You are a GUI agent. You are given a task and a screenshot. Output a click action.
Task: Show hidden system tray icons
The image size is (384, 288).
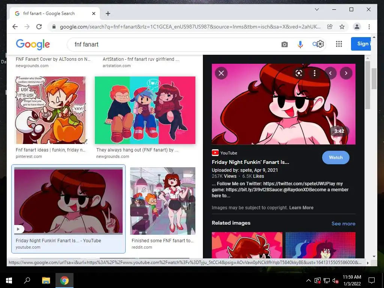coord(309,280)
